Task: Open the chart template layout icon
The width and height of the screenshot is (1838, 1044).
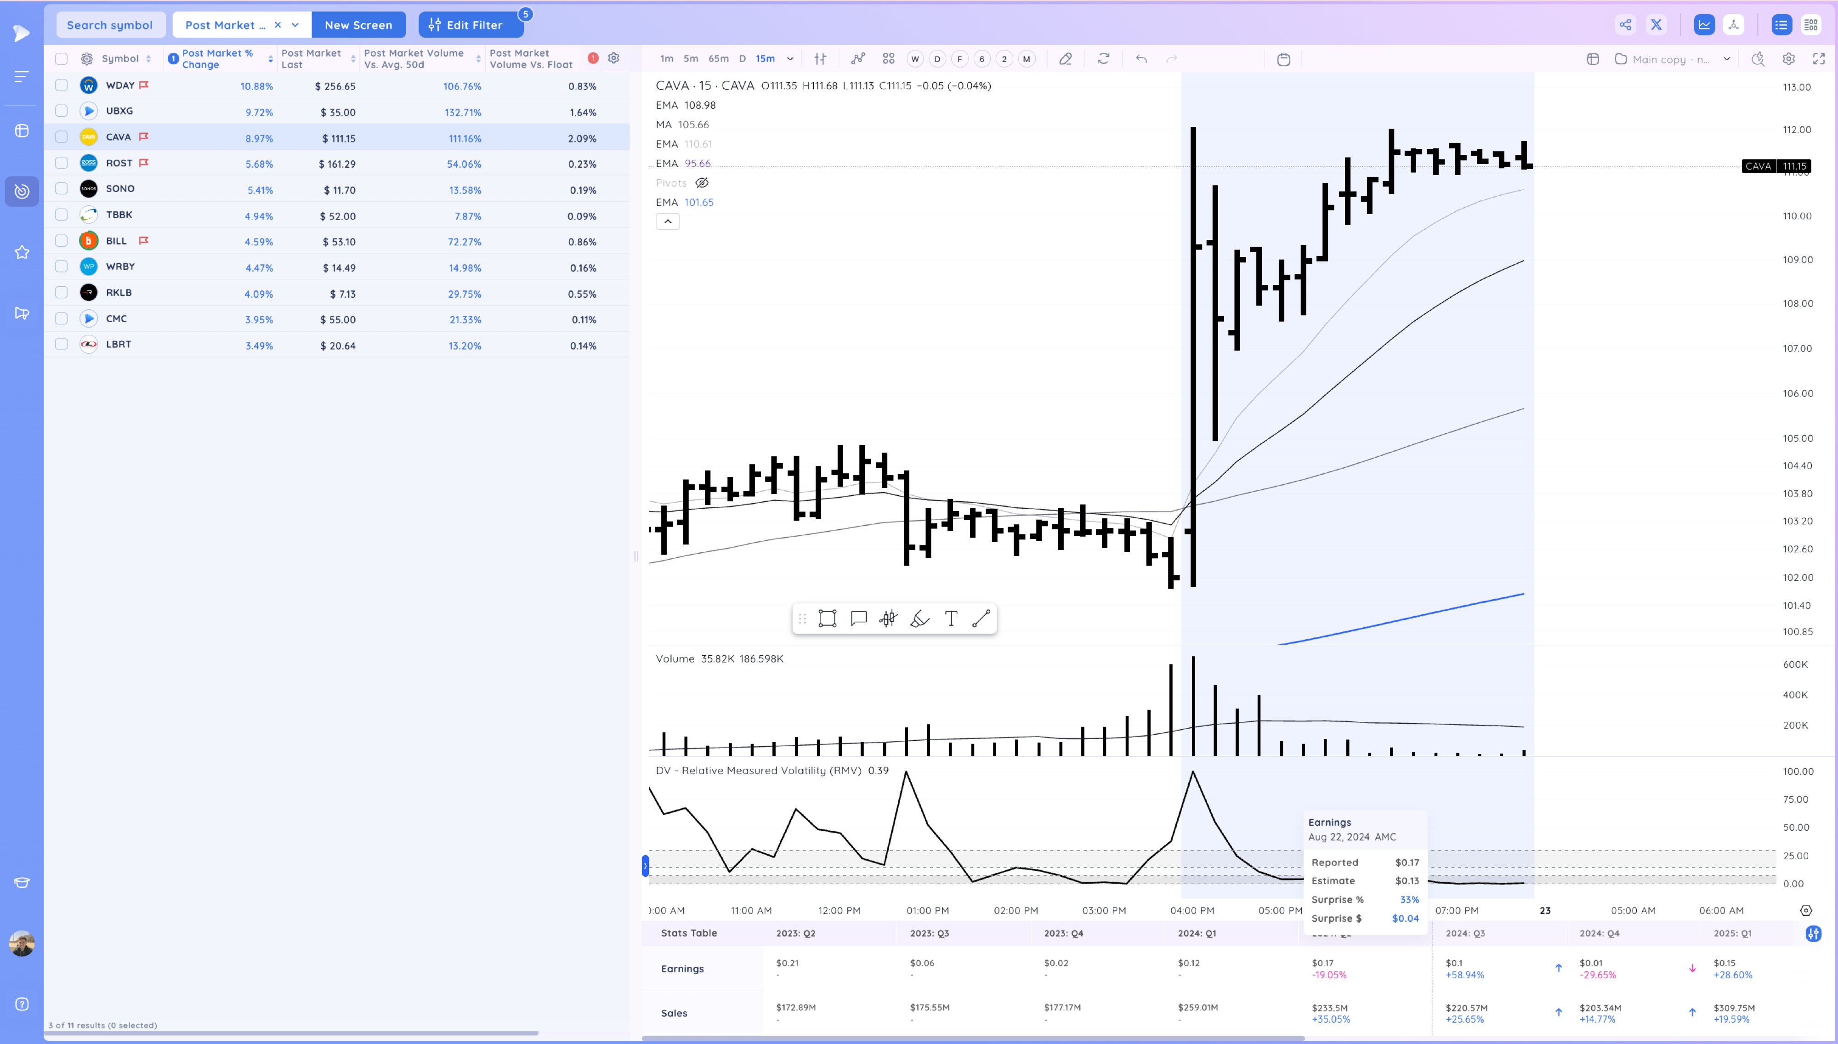Action: click(1593, 59)
